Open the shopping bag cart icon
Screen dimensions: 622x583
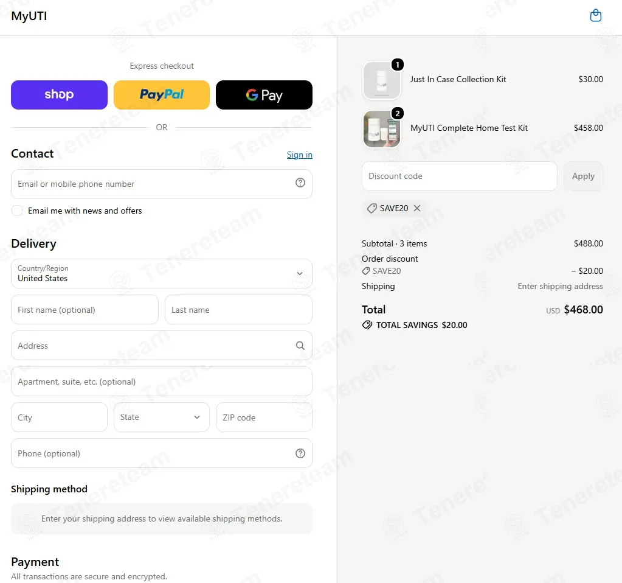(x=595, y=15)
